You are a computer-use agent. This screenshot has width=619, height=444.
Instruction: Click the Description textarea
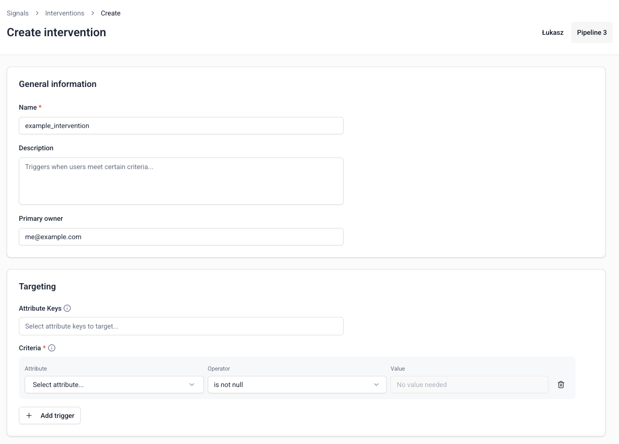[x=181, y=181]
